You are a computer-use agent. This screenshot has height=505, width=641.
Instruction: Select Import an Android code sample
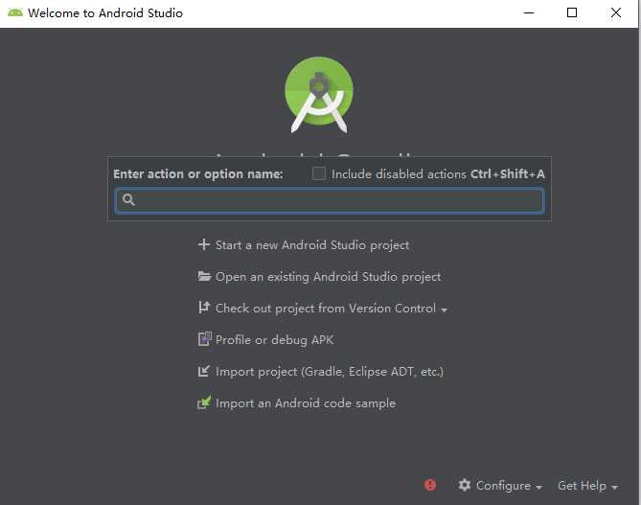coord(305,402)
